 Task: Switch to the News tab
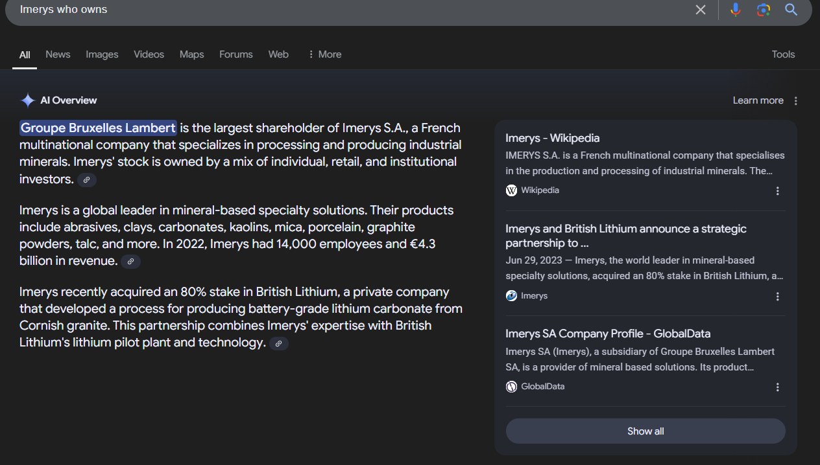tap(58, 54)
